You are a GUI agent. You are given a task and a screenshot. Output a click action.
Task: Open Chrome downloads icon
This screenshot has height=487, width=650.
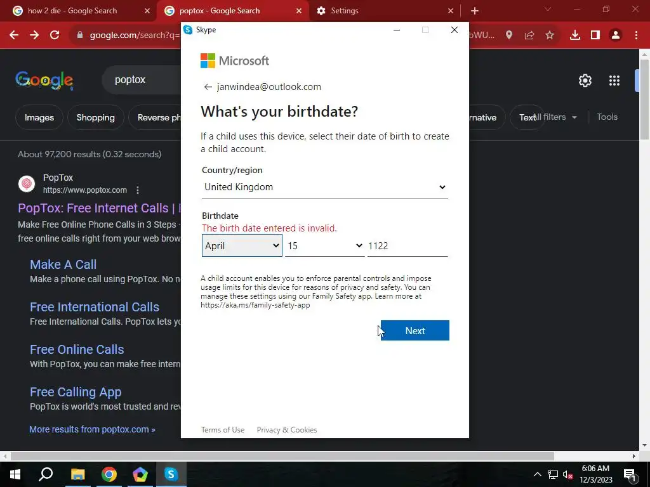pyautogui.click(x=575, y=36)
